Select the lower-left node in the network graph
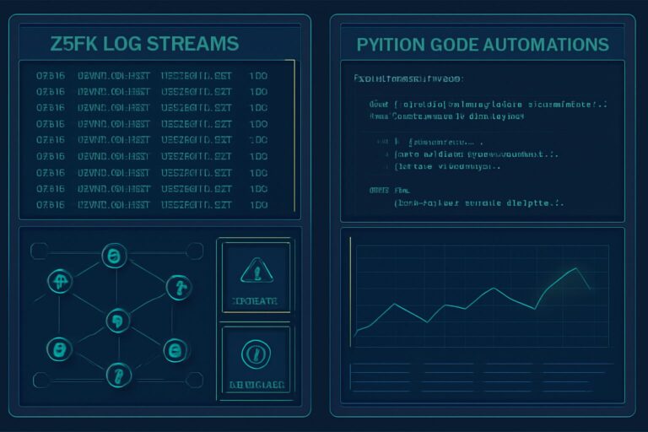 [60, 349]
